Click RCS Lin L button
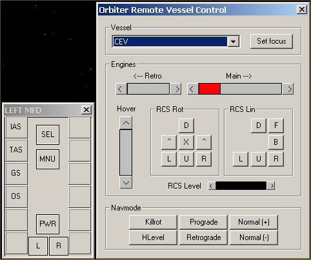This screenshot has width=311, height=260. coord(241,159)
